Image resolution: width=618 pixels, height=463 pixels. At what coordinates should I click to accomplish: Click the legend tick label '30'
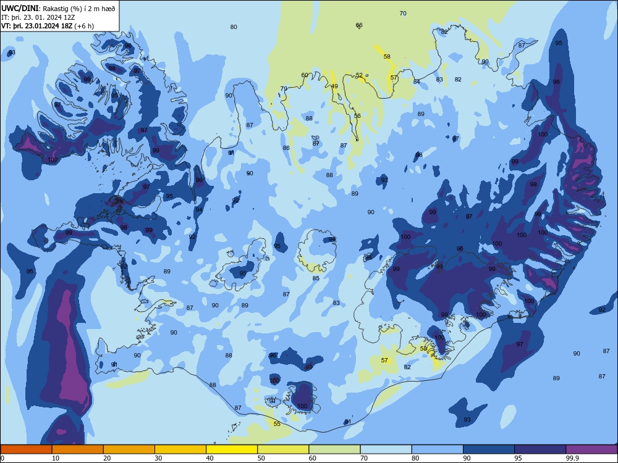(x=158, y=458)
